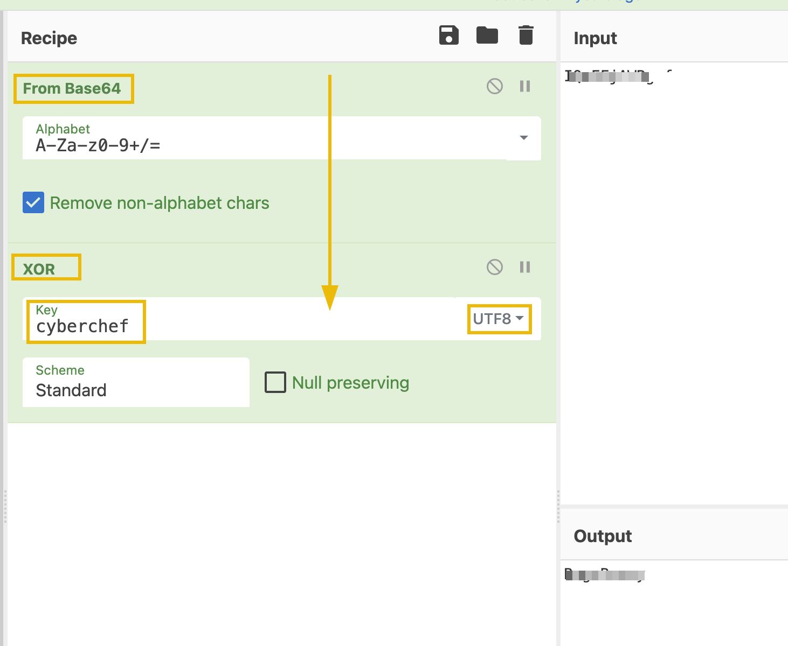Image resolution: width=788 pixels, height=646 pixels.
Task: Uncheck Remove non-alphabet chars
Action: point(33,202)
